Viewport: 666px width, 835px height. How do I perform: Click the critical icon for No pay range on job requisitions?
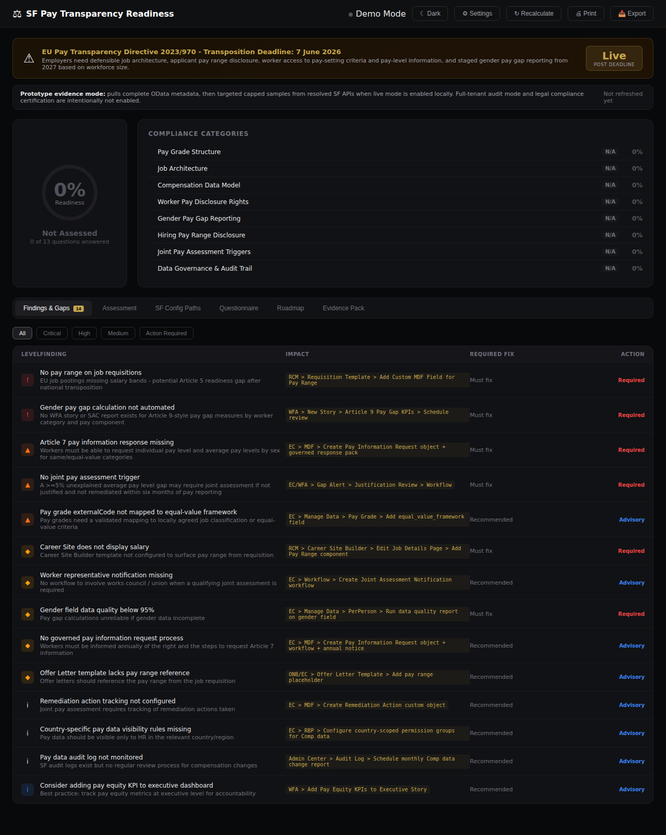[28, 380]
